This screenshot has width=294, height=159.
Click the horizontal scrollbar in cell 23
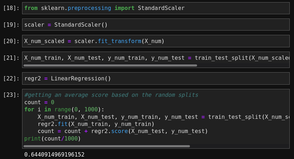(107, 146)
